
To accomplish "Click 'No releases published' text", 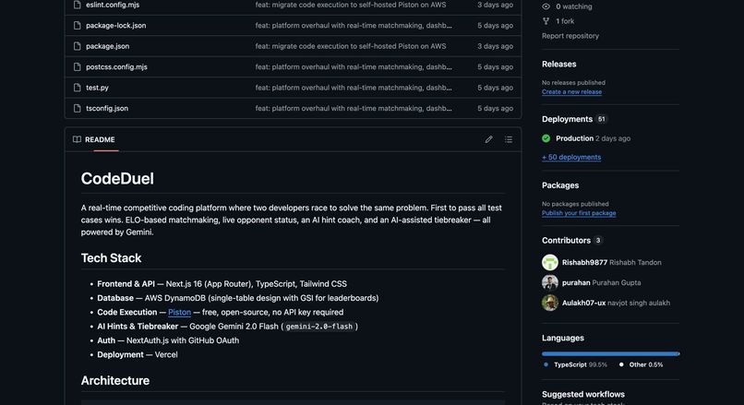I will click(573, 82).
